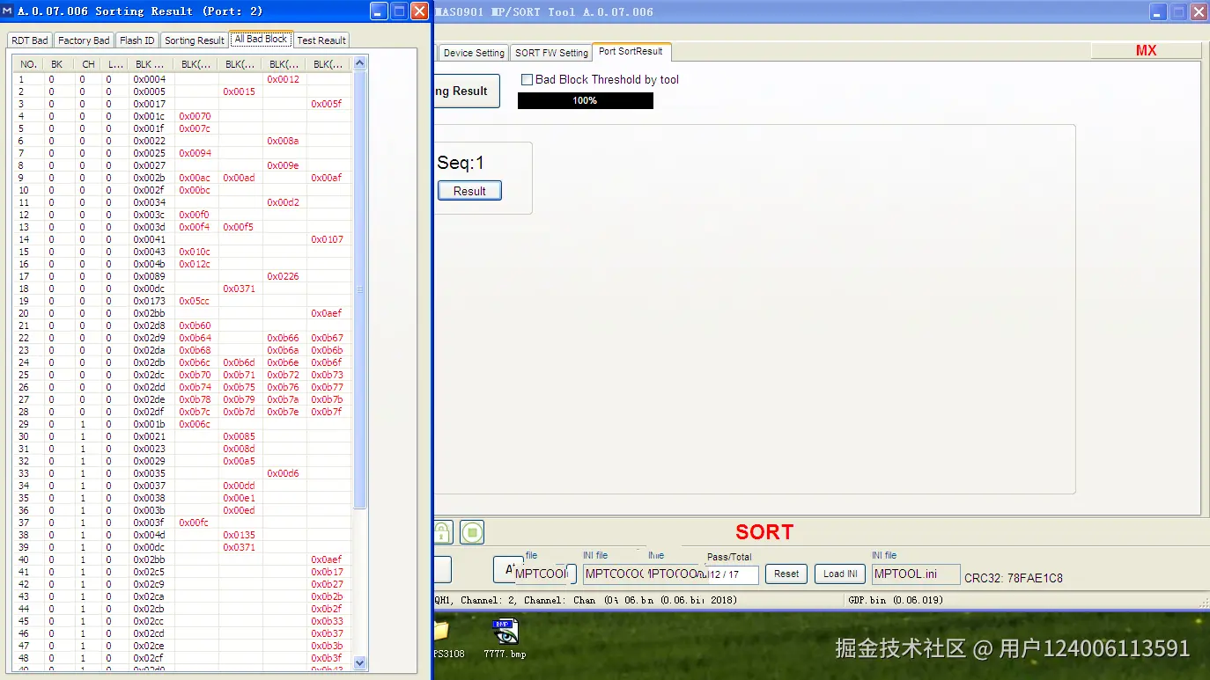Switch to the RDT Bad tab

[x=29, y=40]
